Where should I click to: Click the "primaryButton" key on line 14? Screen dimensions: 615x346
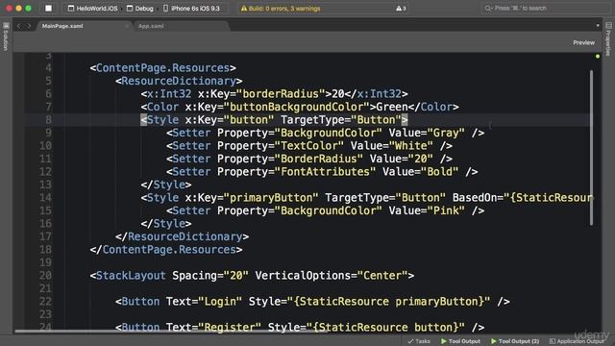click(274, 197)
